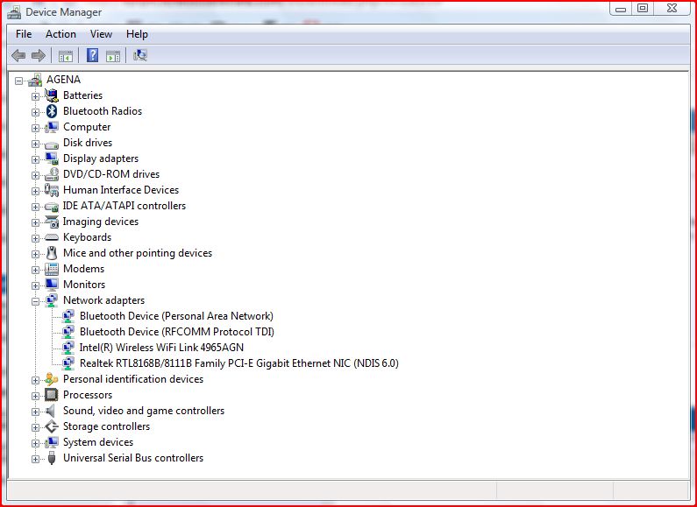The height and width of the screenshot is (507, 697).
Task: Select the Sound, video and game controllers label
Action: tap(144, 411)
